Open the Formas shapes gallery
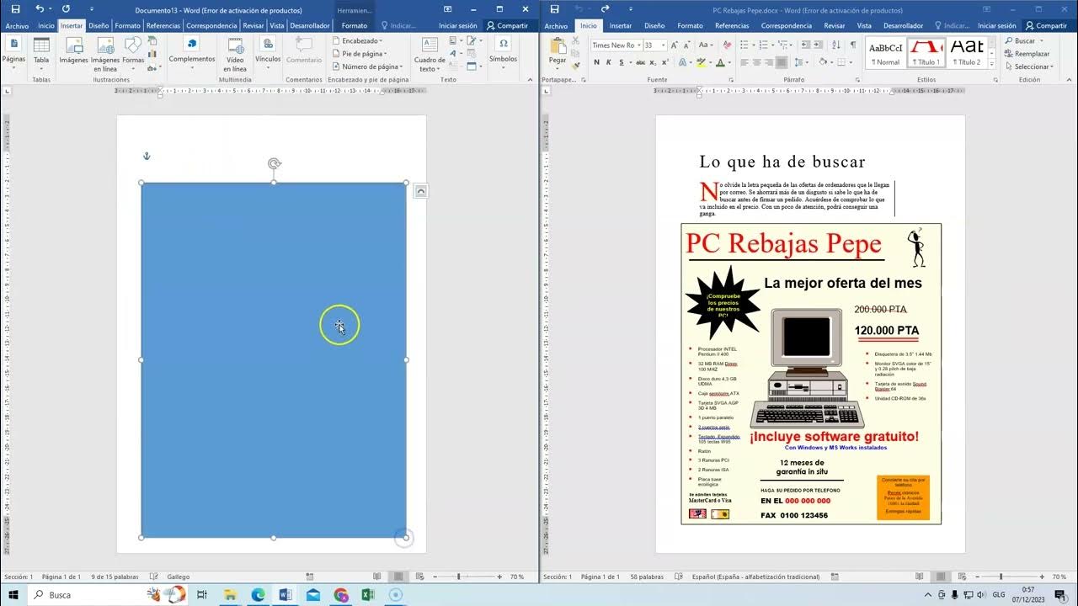This screenshot has width=1078, height=606. [133, 52]
